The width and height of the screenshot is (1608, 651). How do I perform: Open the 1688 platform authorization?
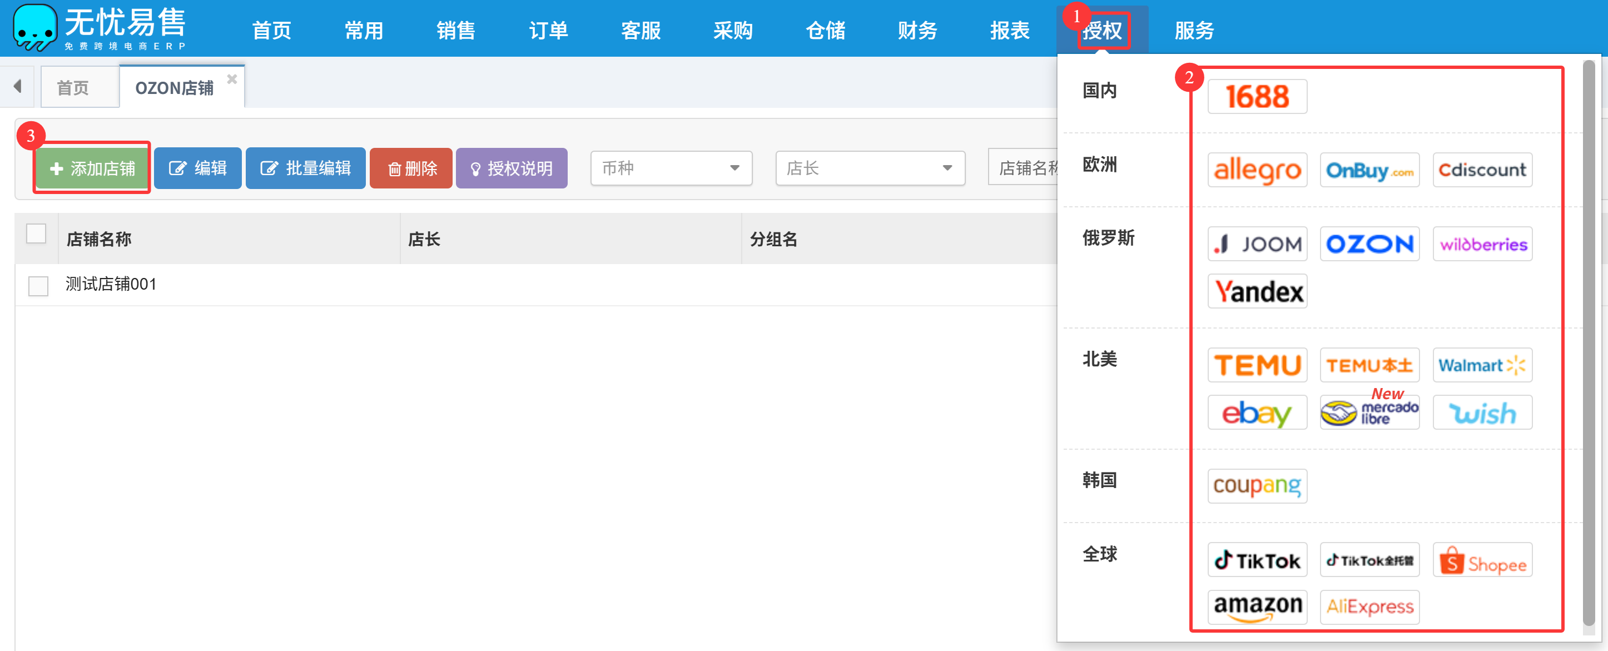(x=1257, y=97)
